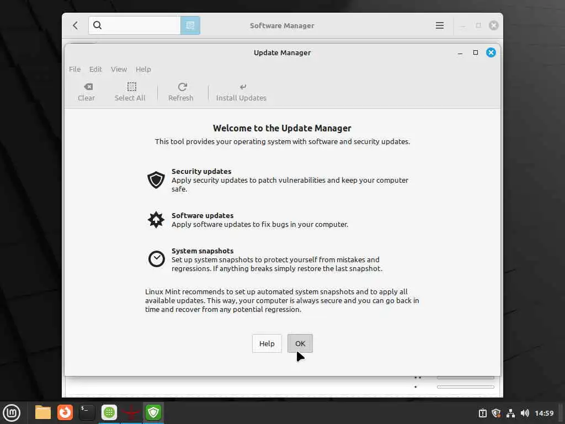Click the update shield tray icon
Image resolution: width=565 pixels, height=424 pixels.
(x=496, y=413)
